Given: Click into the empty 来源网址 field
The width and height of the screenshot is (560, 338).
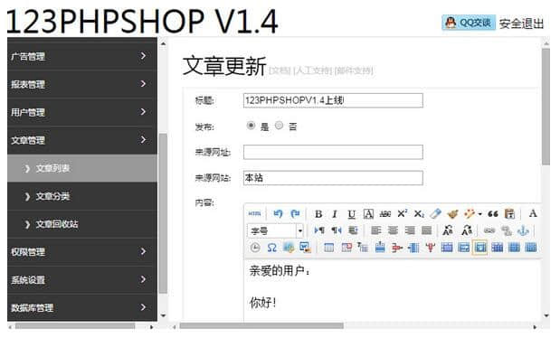Looking at the screenshot, I should click(333, 152).
